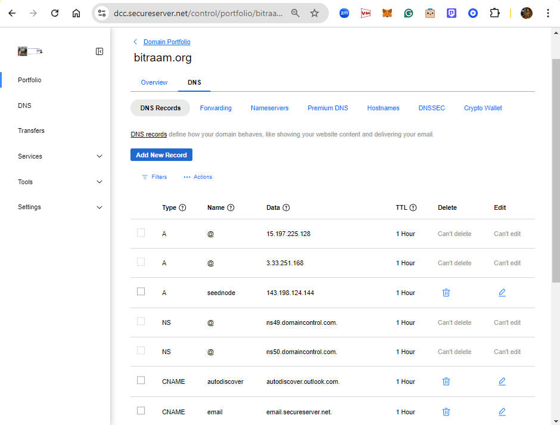Open the Extensions puzzle menu
The width and height of the screenshot is (560, 425).
click(x=494, y=13)
